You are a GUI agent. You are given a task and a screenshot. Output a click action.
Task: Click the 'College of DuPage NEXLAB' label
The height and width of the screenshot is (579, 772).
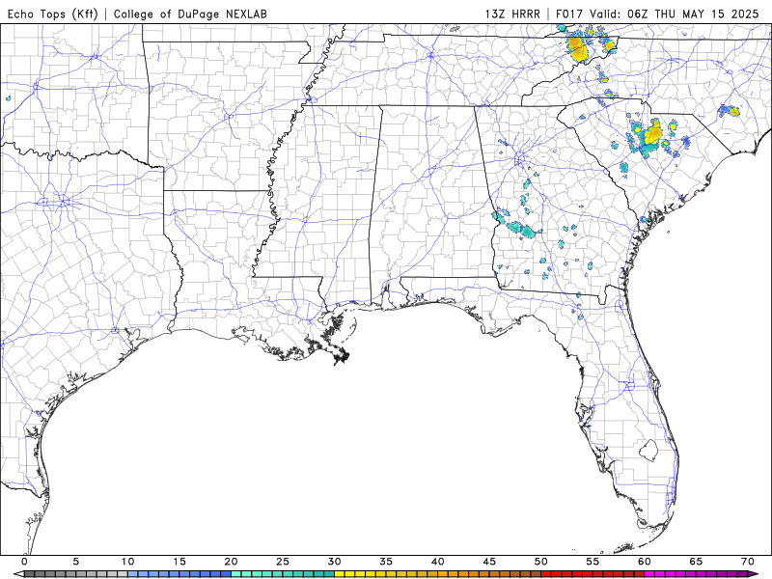[190, 14]
